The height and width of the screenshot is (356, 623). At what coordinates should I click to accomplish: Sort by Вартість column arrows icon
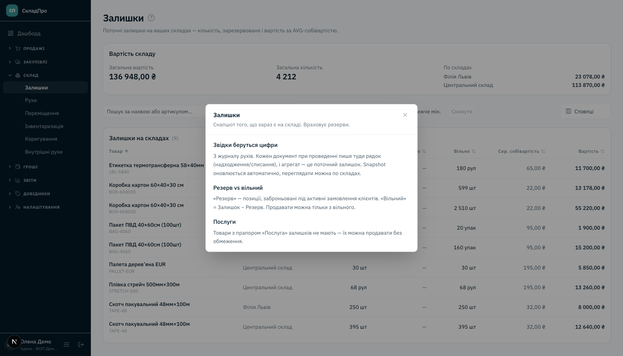click(x=602, y=151)
